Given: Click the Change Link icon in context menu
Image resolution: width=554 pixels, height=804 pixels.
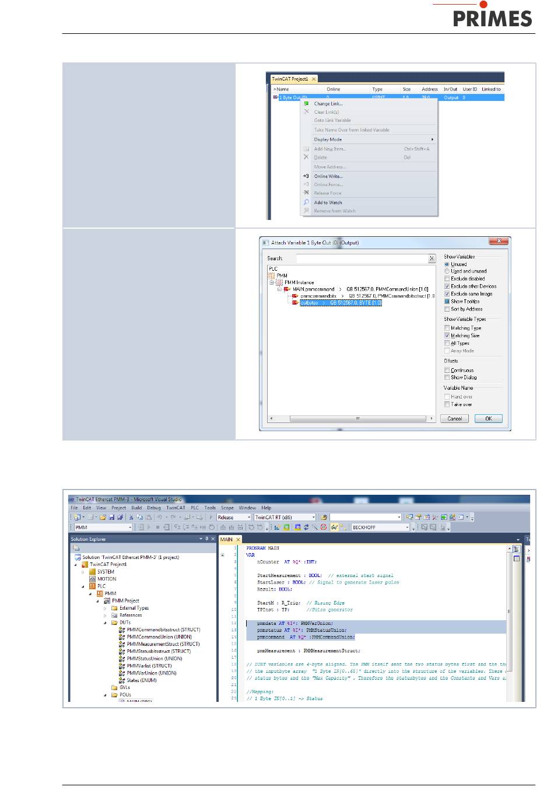Looking at the screenshot, I should click(306, 103).
